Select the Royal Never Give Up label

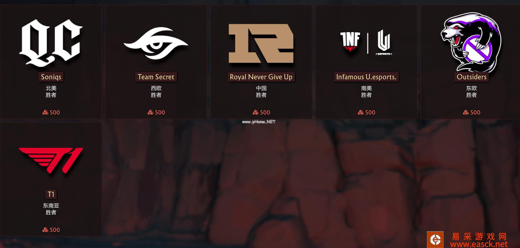(261, 77)
